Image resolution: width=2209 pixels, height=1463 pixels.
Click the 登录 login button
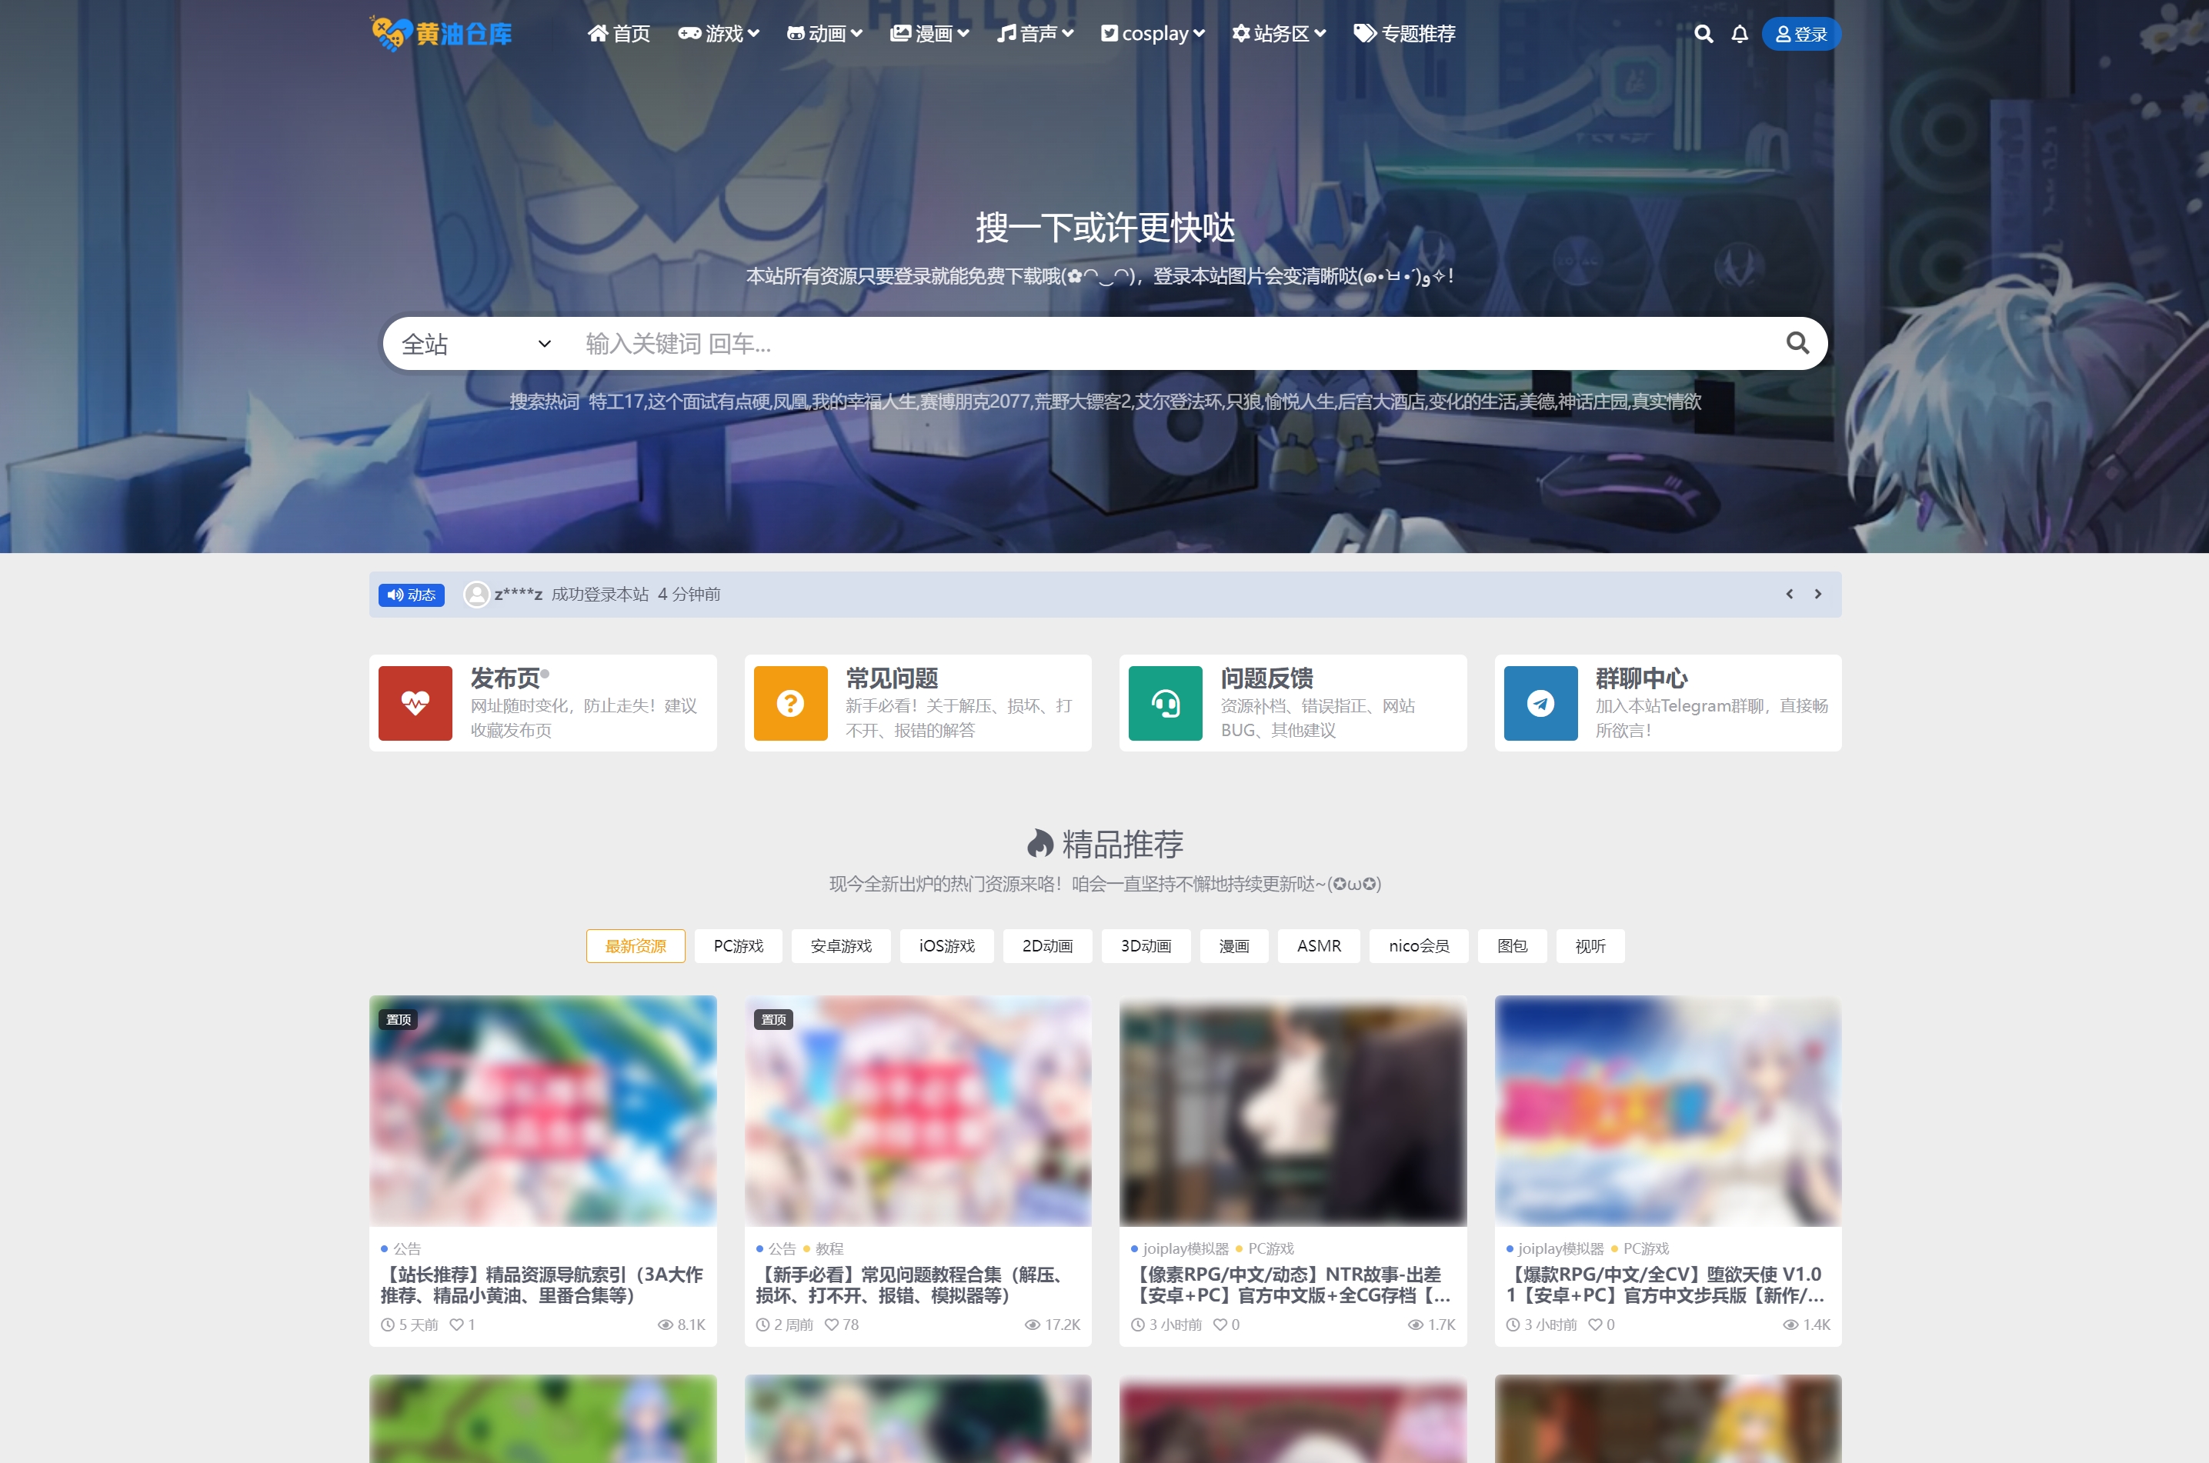pos(1800,35)
